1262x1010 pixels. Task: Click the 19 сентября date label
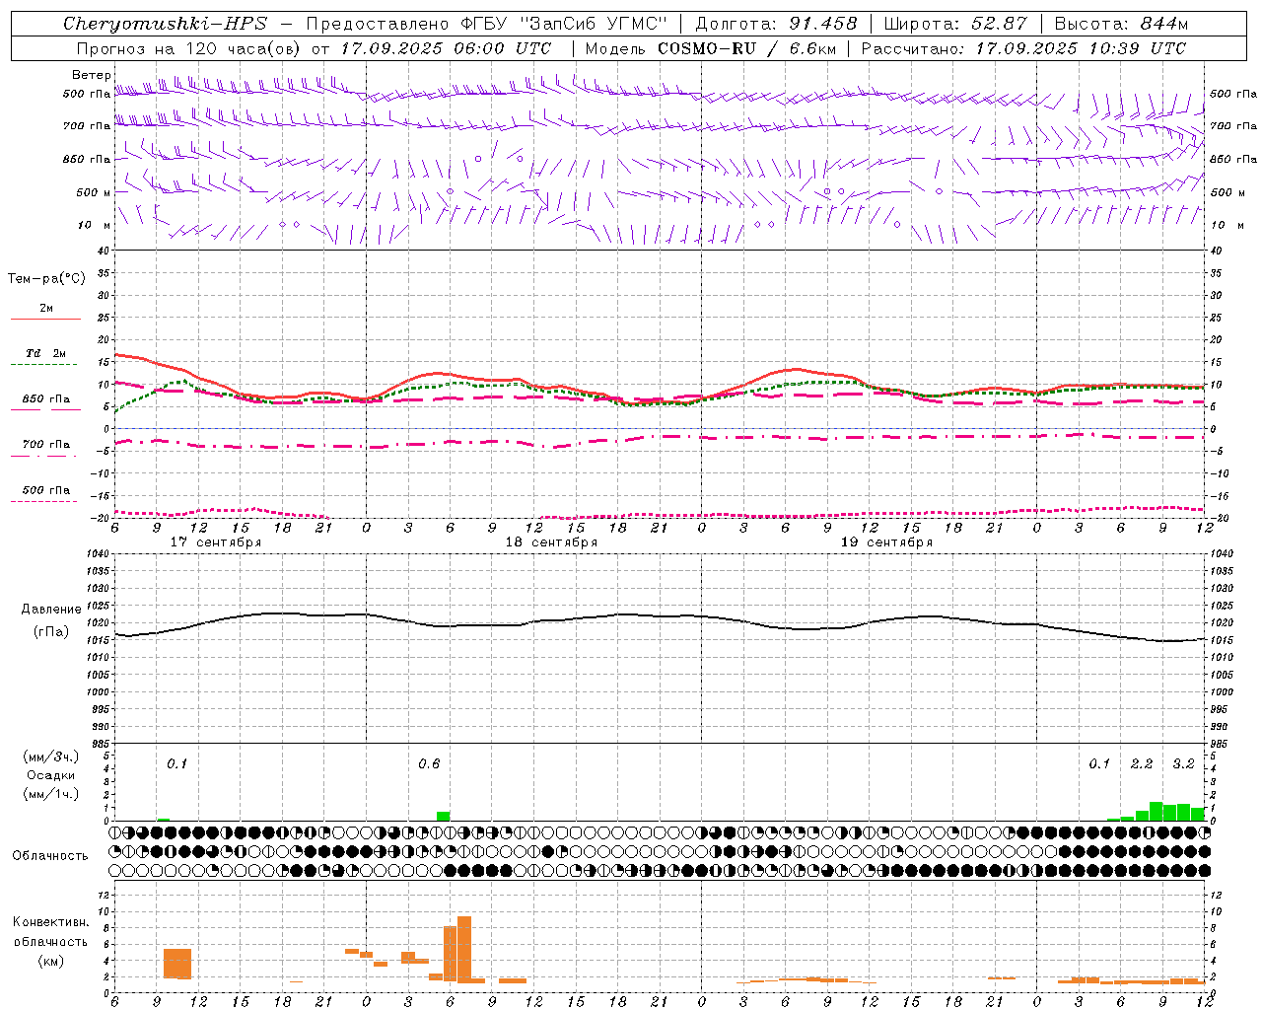point(886,542)
